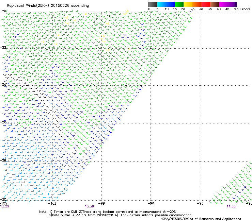The width and height of the screenshot is (252, 221).
Task: Click the '>50 knots' legend label
Action: click(x=242, y=9)
